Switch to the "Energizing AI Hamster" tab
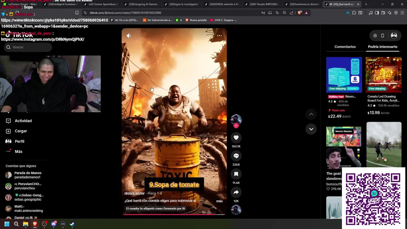 coord(141,4)
